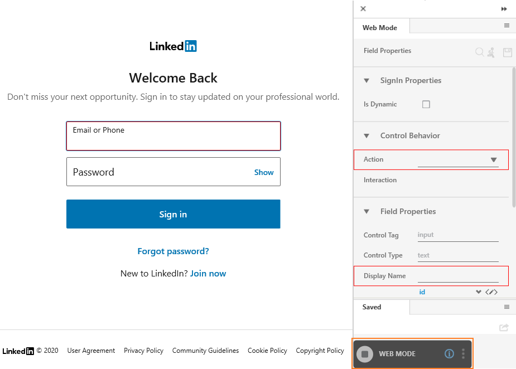Open the Action dropdown
The width and height of the screenshot is (516, 369).
pyautogui.click(x=458, y=160)
